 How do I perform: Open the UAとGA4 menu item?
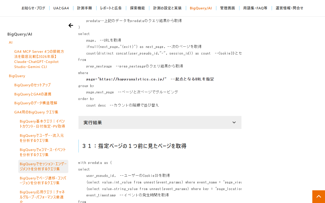pyautogui.click(x=61, y=8)
